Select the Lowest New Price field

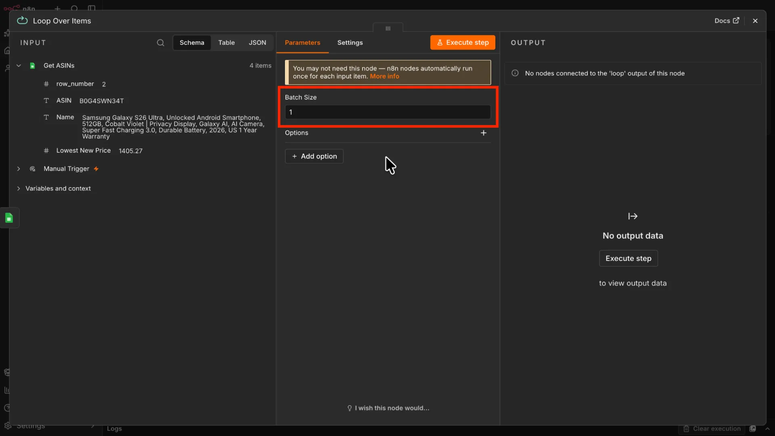[x=83, y=151]
